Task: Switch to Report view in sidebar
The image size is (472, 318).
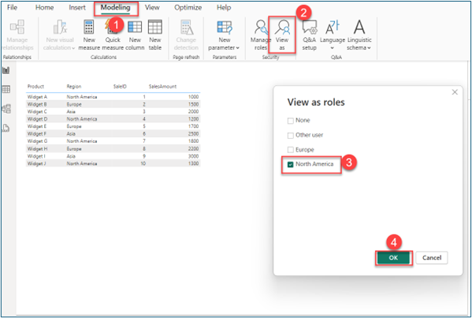Action: (x=6, y=70)
